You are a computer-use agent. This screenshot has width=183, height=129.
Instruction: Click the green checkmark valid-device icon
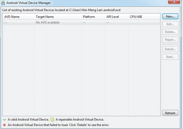(x=4, y=120)
